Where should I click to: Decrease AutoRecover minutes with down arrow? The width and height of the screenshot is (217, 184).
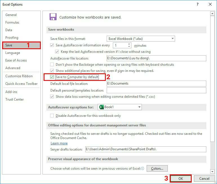tap(129, 47)
